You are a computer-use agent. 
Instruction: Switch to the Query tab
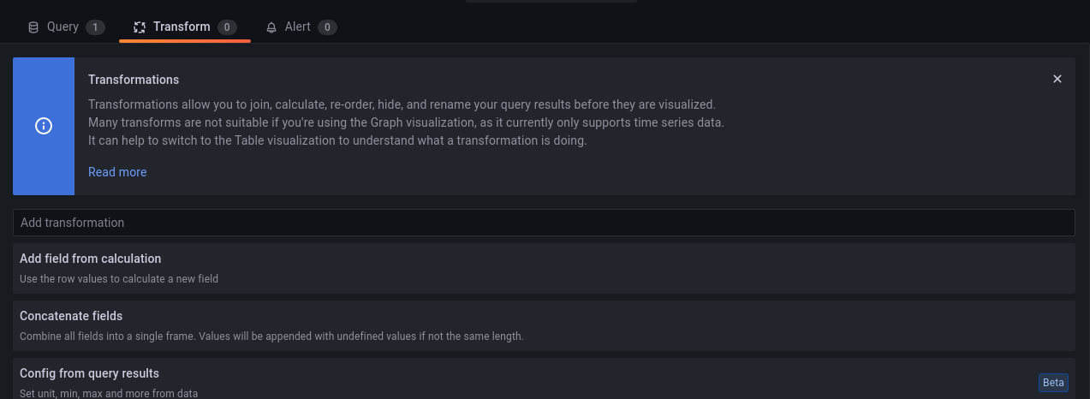pyautogui.click(x=63, y=27)
